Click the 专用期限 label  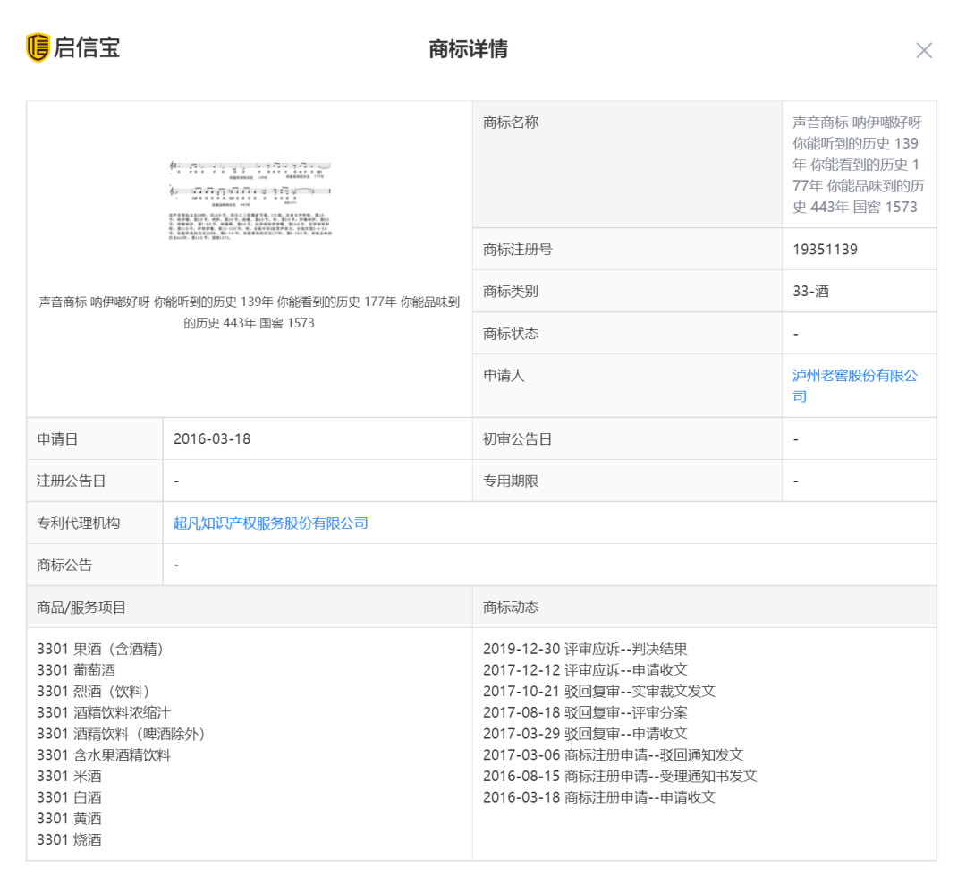coord(511,481)
